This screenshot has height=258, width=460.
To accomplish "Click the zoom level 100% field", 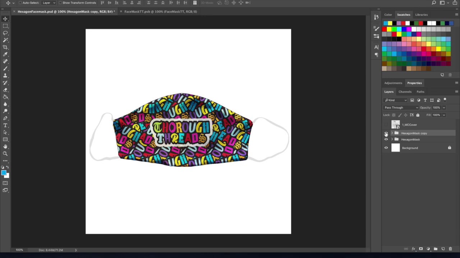I will 19,250.
